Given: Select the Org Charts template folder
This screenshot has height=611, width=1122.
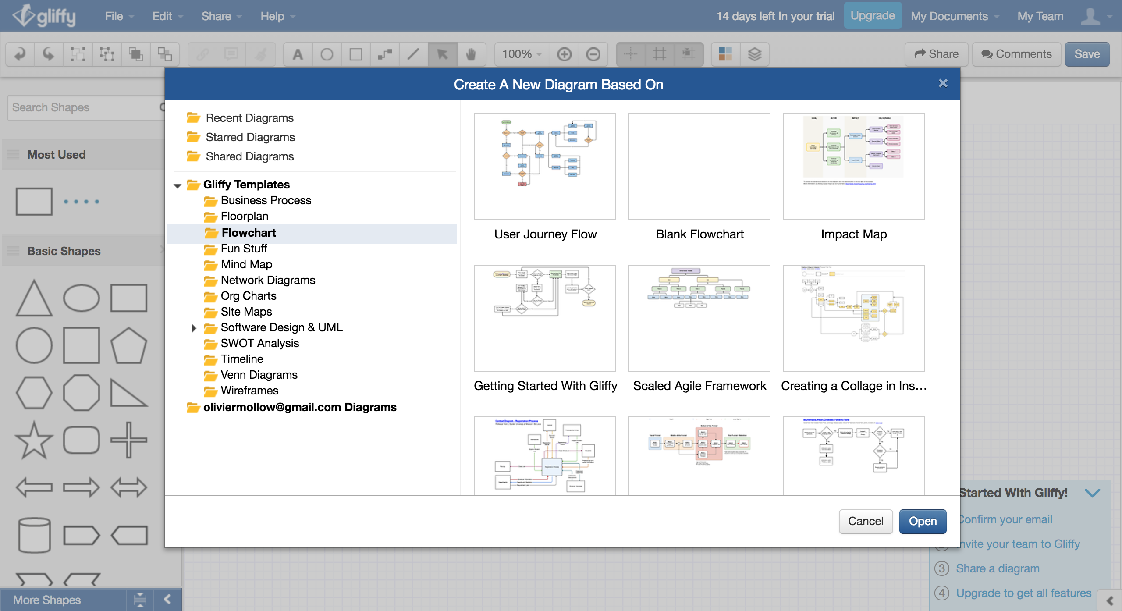Looking at the screenshot, I should (240, 296).
